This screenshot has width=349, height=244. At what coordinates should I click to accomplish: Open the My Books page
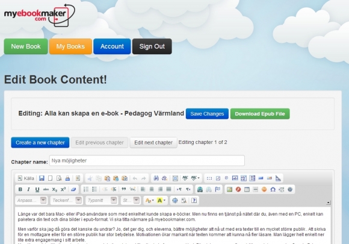(70, 46)
